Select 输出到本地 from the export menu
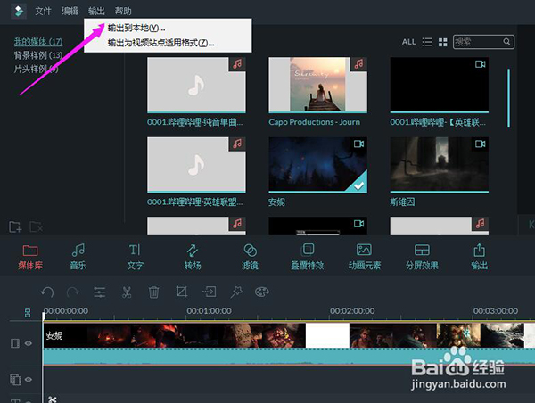This screenshot has width=535, height=403. click(136, 29)
